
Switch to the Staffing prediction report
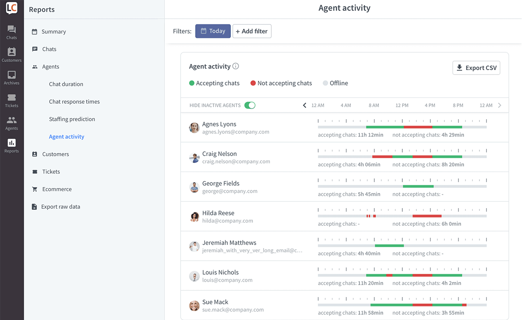pyautogui.click(x=72, y=119)
